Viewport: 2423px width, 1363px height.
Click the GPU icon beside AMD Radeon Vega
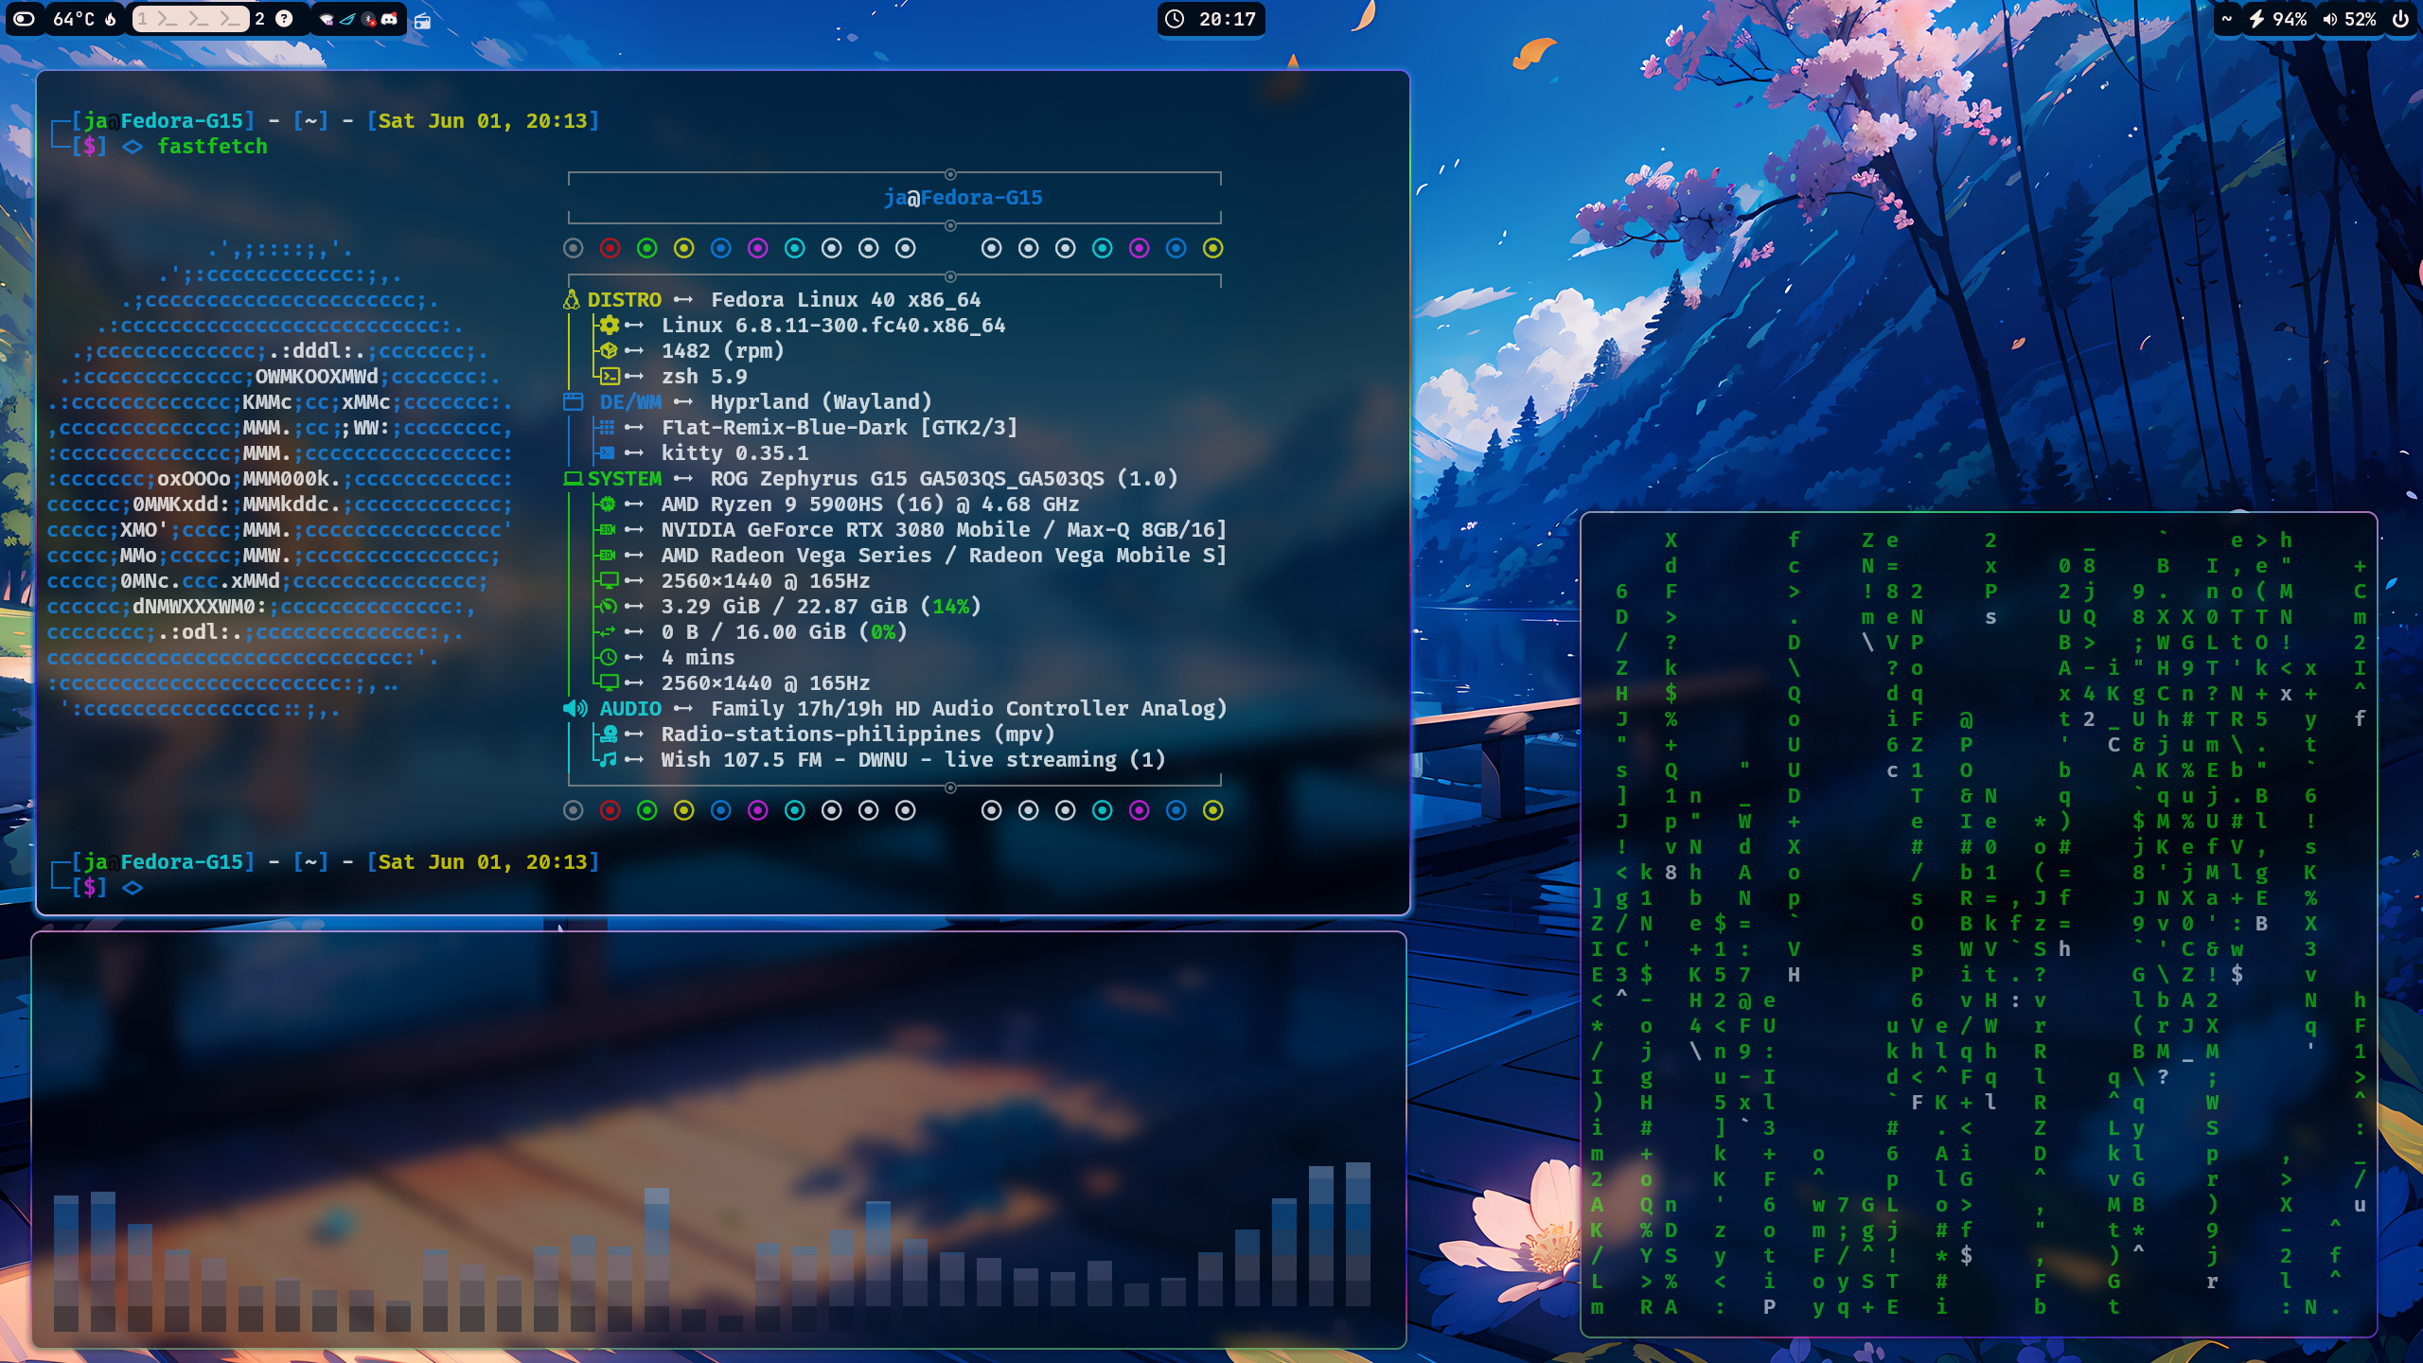608,555
